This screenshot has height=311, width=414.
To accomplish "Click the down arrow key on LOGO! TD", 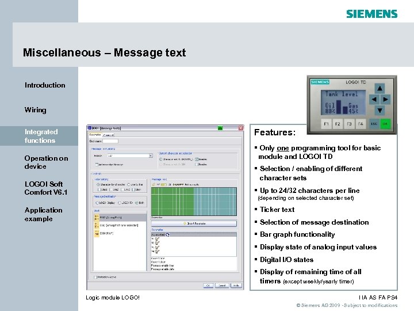I will coord(379,111).
